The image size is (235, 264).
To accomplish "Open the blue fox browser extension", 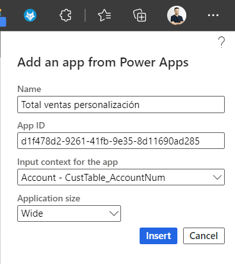I will (30, 15).
